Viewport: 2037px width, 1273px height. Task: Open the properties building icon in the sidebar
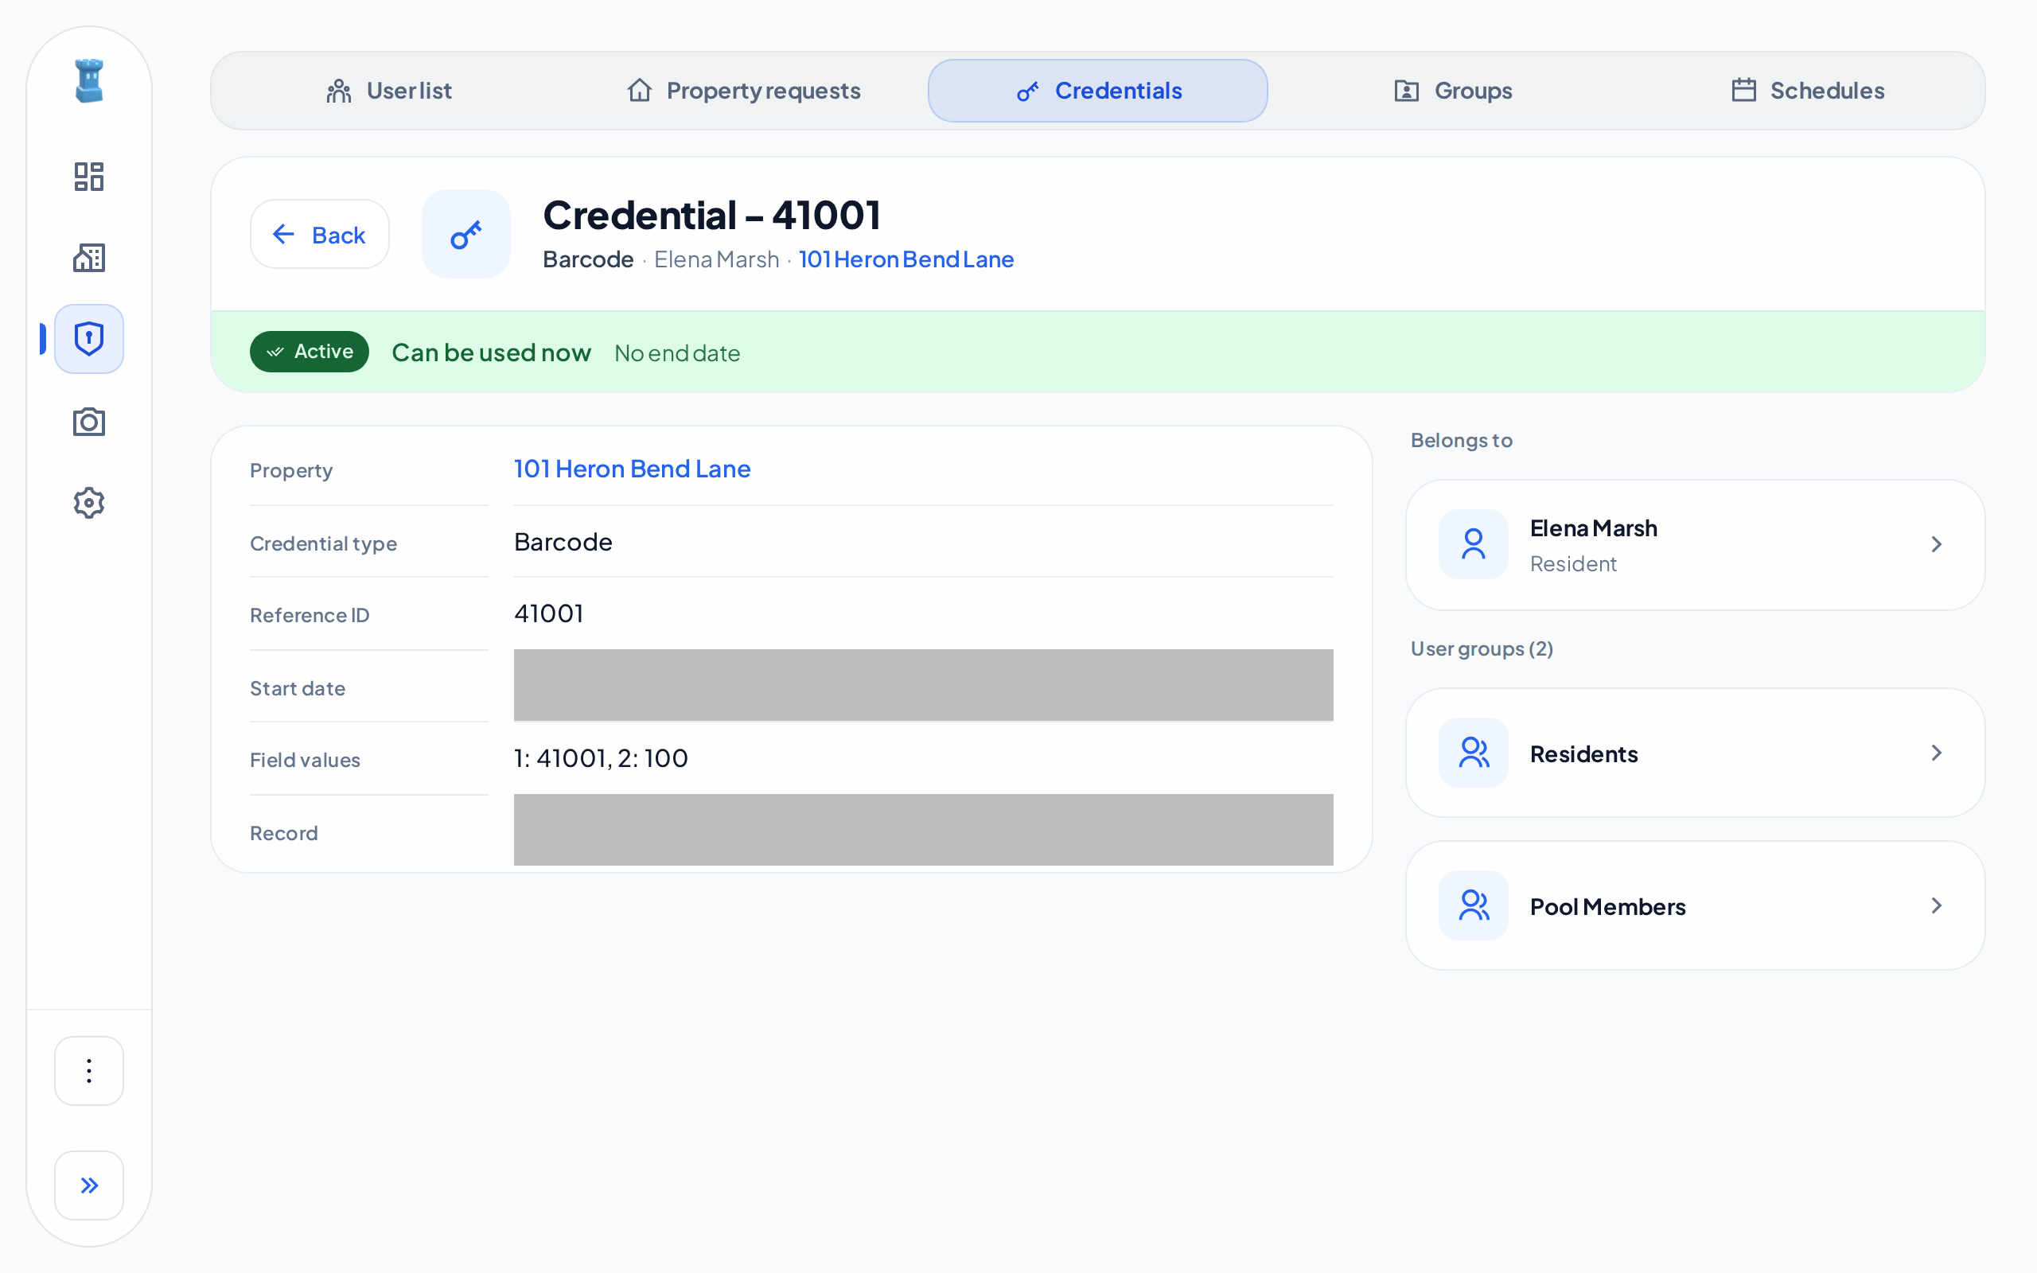point(88,258)
